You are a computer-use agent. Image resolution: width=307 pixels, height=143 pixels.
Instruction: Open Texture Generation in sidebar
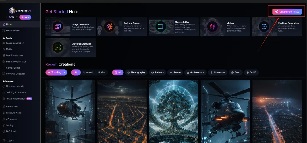point(16,99)
